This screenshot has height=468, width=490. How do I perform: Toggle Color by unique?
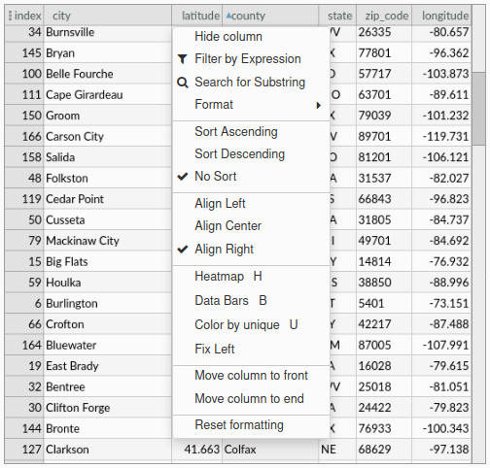click(x=251, y=325)
